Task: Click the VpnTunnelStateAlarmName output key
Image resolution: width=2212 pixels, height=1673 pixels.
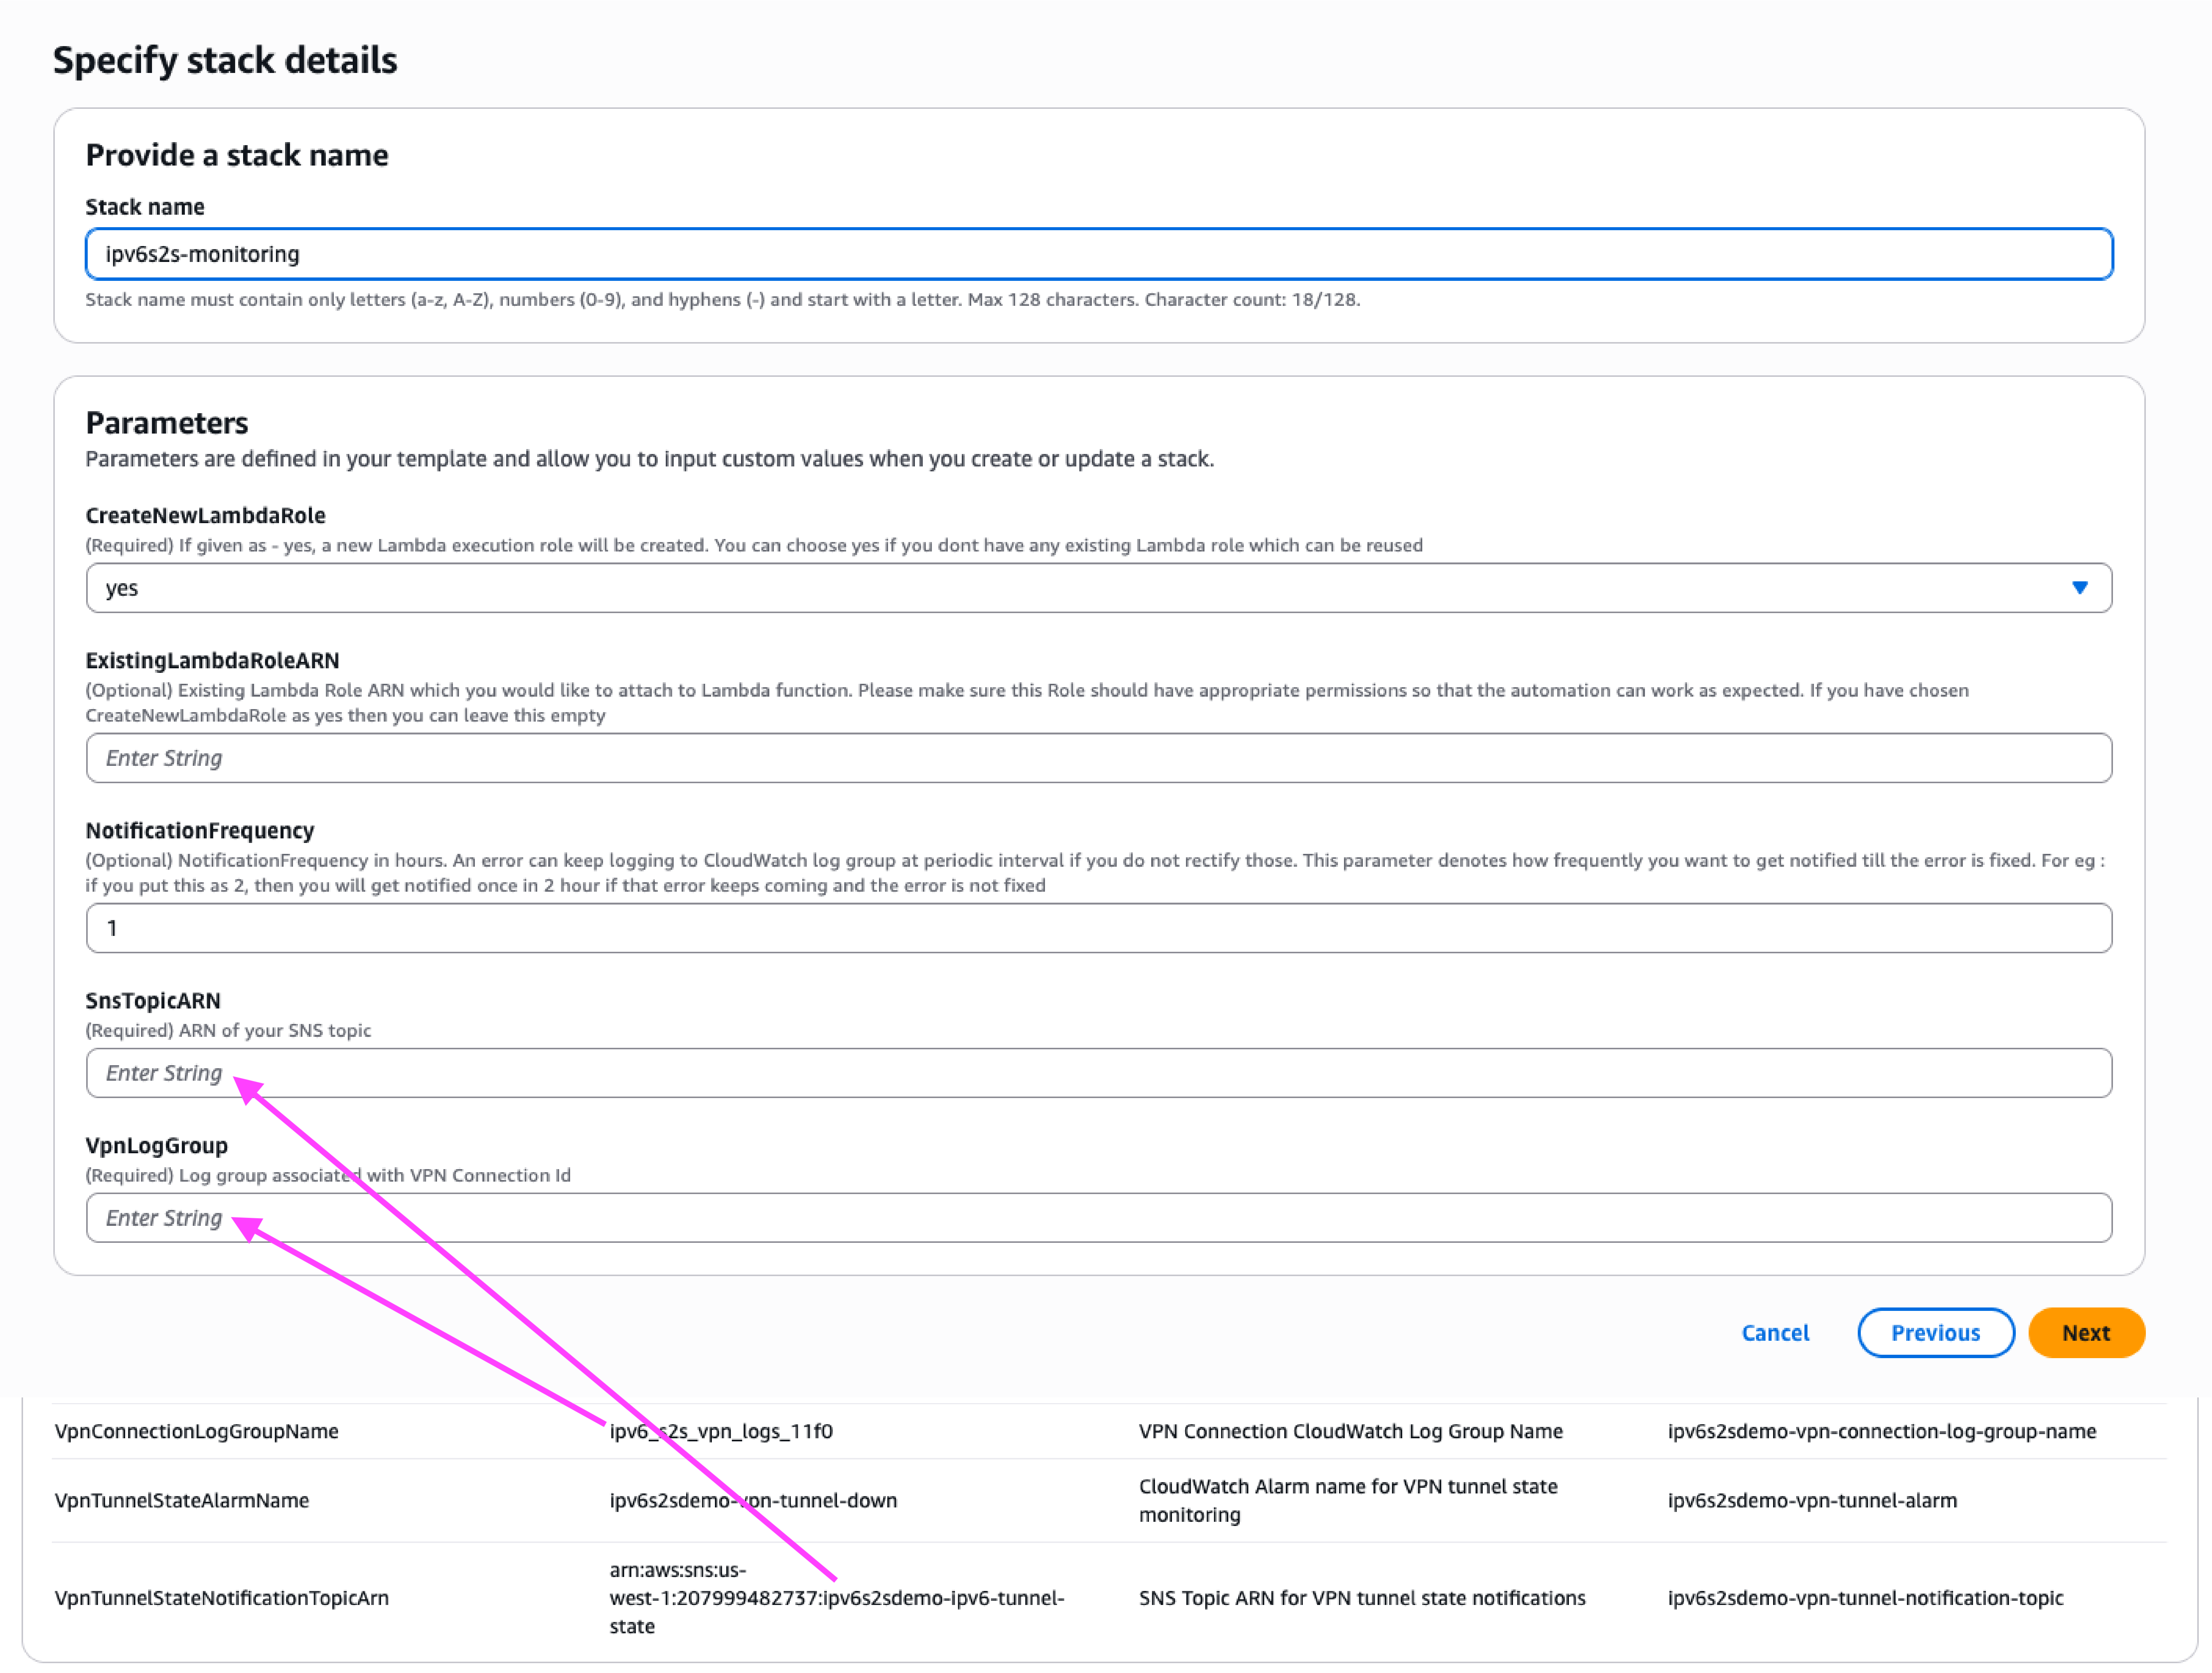Action: [x=182, y=1500]
